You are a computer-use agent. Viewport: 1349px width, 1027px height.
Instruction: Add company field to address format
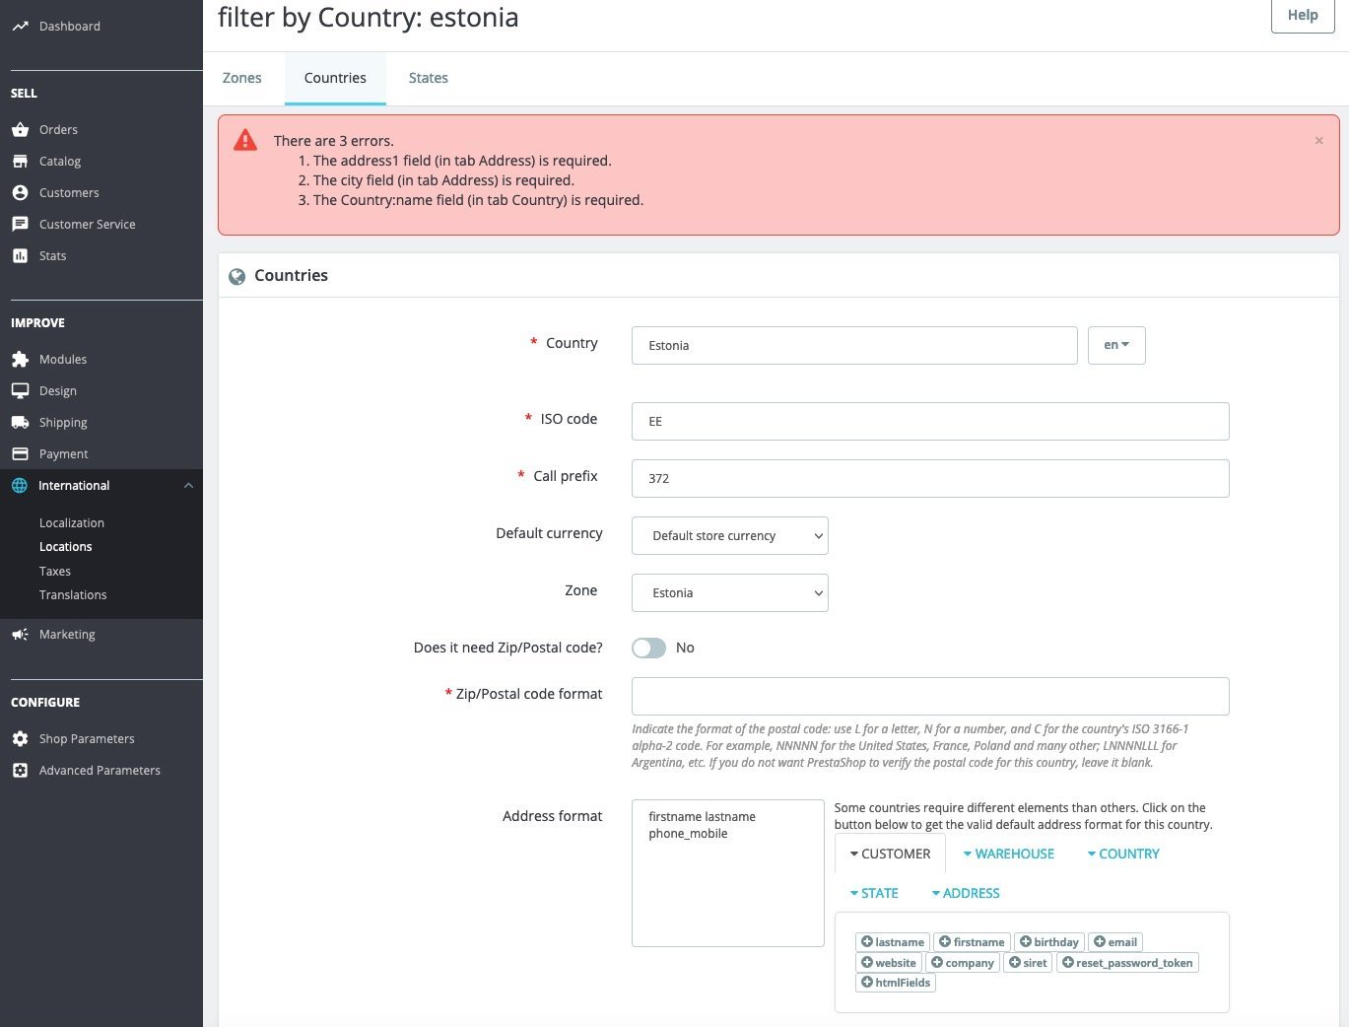(x=963, y=963)
